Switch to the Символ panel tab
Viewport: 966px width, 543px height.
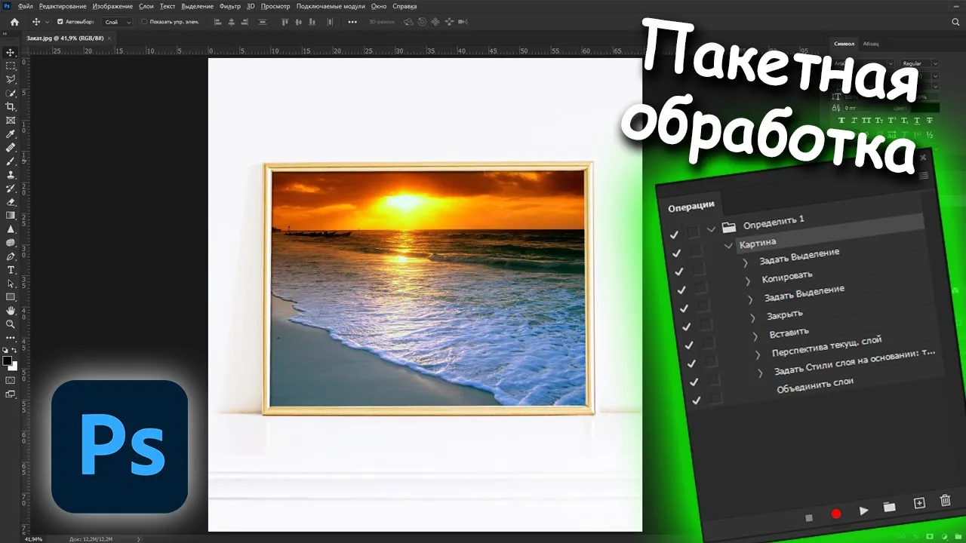(x=844, y=44)
